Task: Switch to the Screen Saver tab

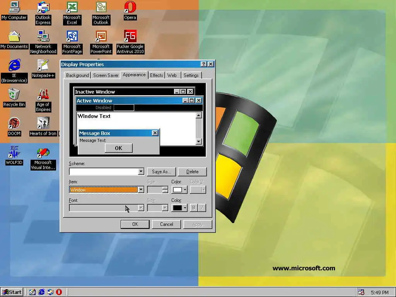Action: [106, 75]
